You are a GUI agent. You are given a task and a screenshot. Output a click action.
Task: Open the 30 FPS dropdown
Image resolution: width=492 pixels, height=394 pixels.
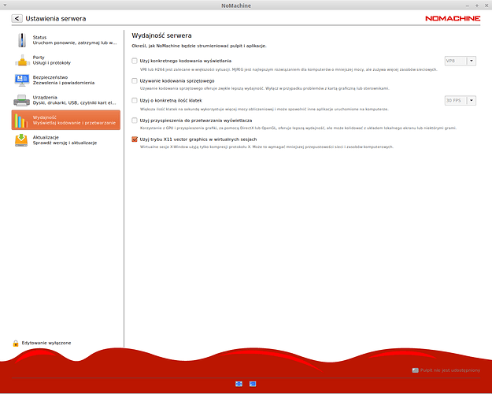(x=461, y=101)
